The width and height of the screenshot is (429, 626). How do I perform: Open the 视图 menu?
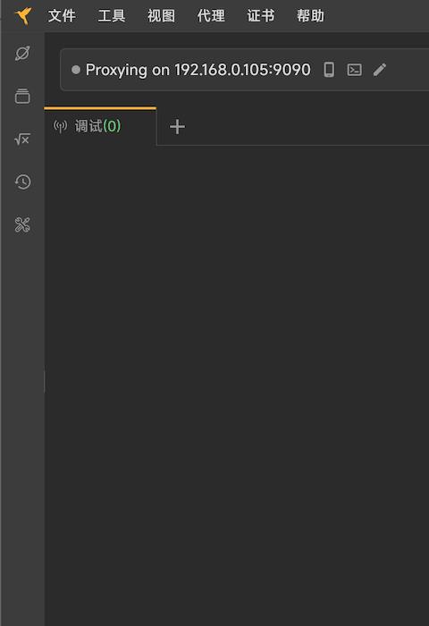161,16
